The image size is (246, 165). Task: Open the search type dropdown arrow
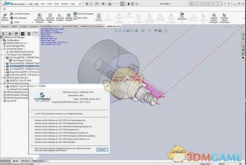[x=221, y=4]
